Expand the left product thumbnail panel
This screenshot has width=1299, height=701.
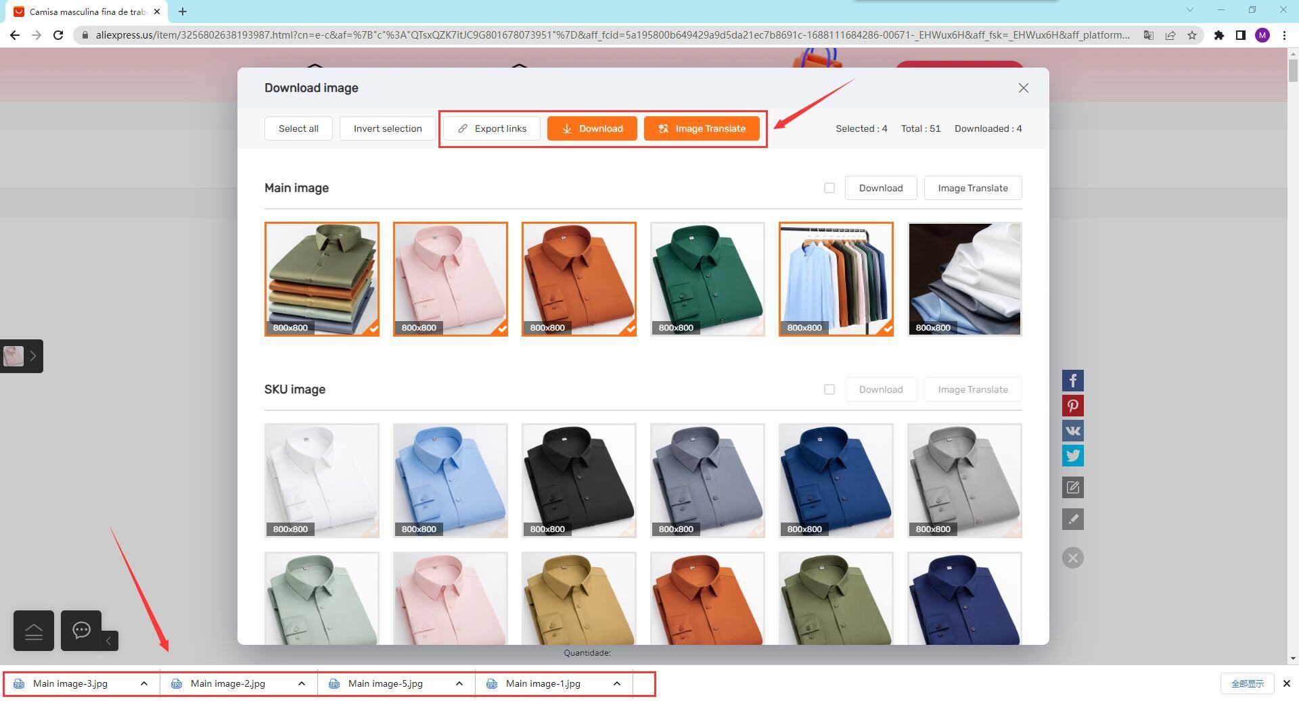point(32,356)
